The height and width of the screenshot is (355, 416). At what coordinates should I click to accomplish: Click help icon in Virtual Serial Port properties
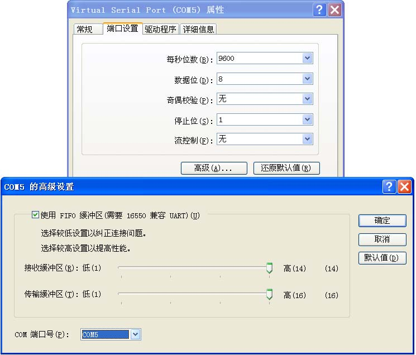[x=319, y=10]
